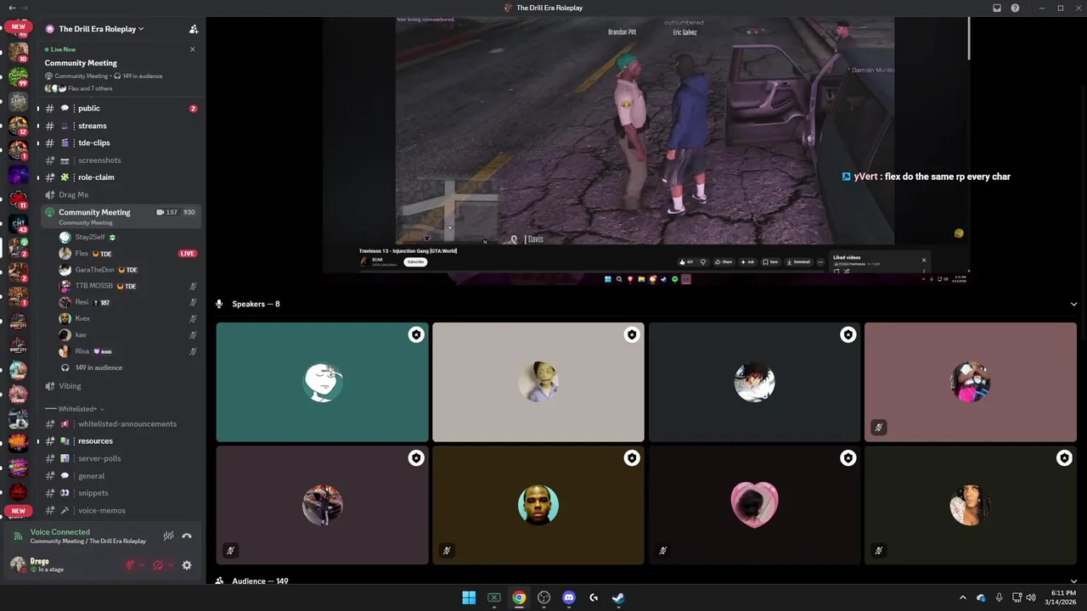The image size is (1087, 611).
Task: Open the server icon with the 10 badge
Action: [19, 52]
